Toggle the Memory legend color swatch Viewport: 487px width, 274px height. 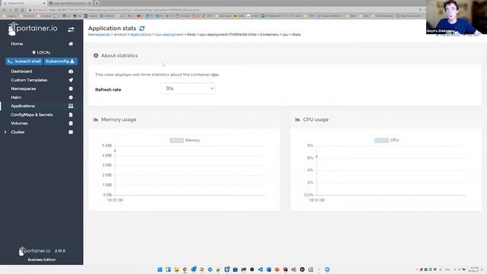[177, 140]
